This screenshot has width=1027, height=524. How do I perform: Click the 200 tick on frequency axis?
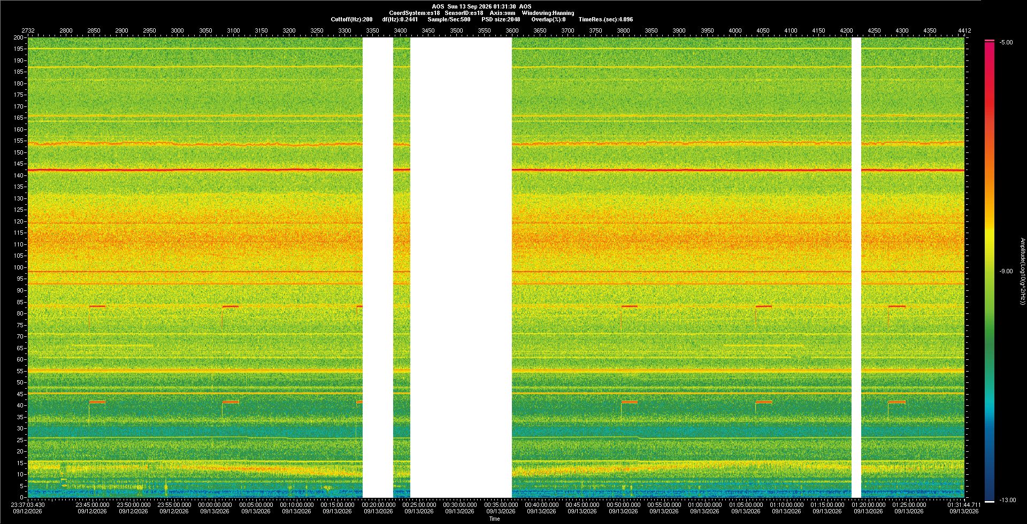click(x=19, y=37)
